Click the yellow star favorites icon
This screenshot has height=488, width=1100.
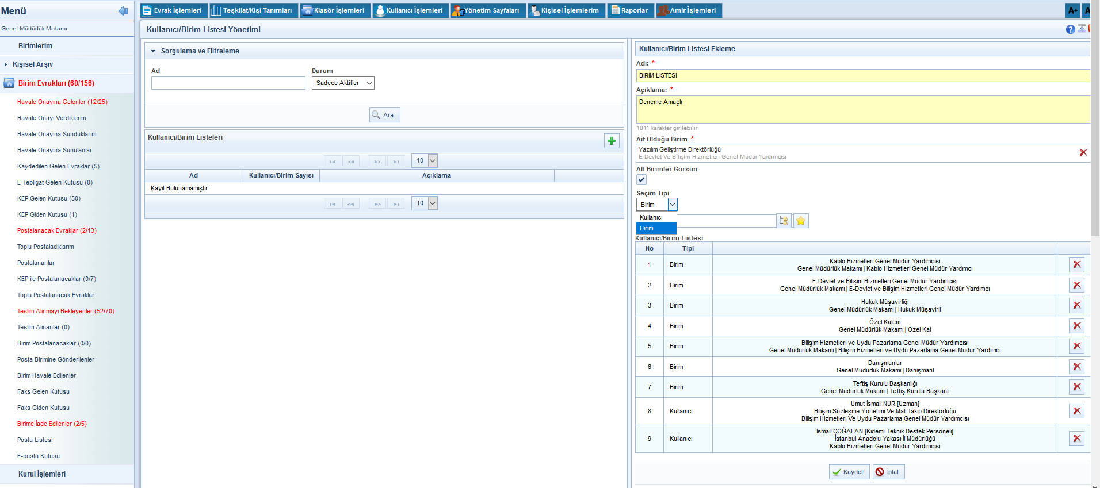click(801, 221)
